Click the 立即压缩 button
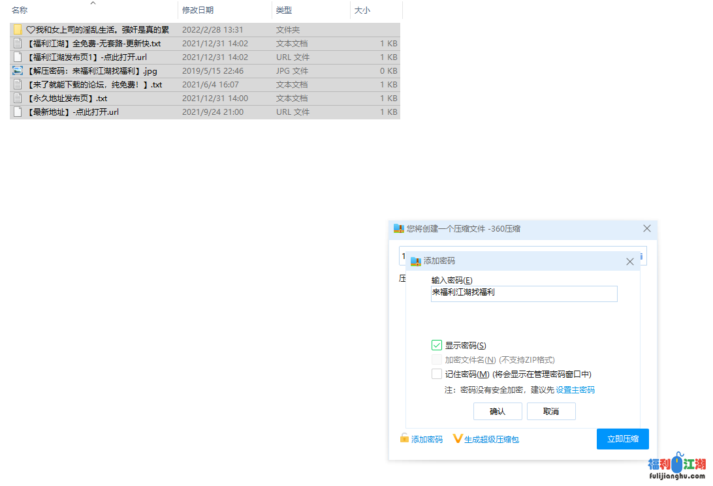Image resolution: width=713 pixels, height=486 pixels. coord(622,439)
